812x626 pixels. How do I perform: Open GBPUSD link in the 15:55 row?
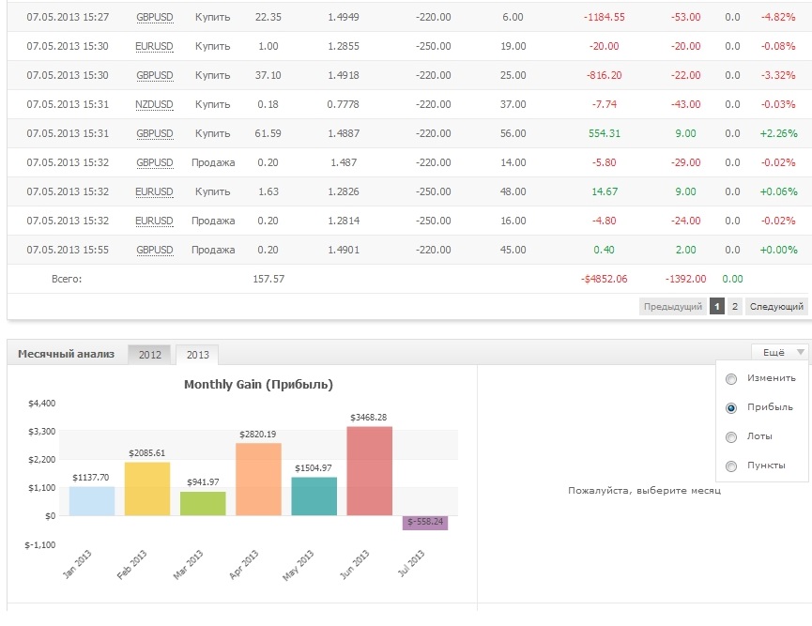tap(154, 250)
